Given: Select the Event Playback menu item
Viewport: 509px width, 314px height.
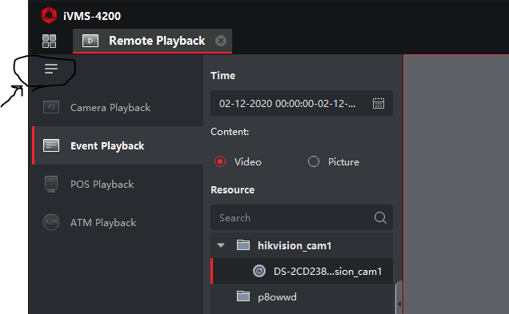Looking at the screenshot, I should (x=118, y=145).
